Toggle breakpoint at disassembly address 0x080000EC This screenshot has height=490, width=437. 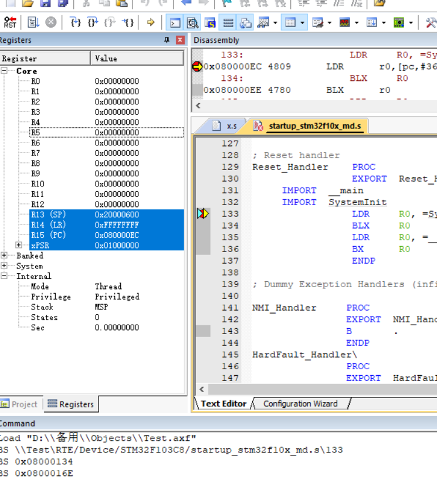(x=197, y=66)
